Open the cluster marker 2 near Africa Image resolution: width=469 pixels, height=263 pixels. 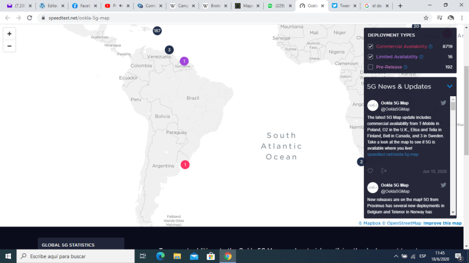click(361, 162)
